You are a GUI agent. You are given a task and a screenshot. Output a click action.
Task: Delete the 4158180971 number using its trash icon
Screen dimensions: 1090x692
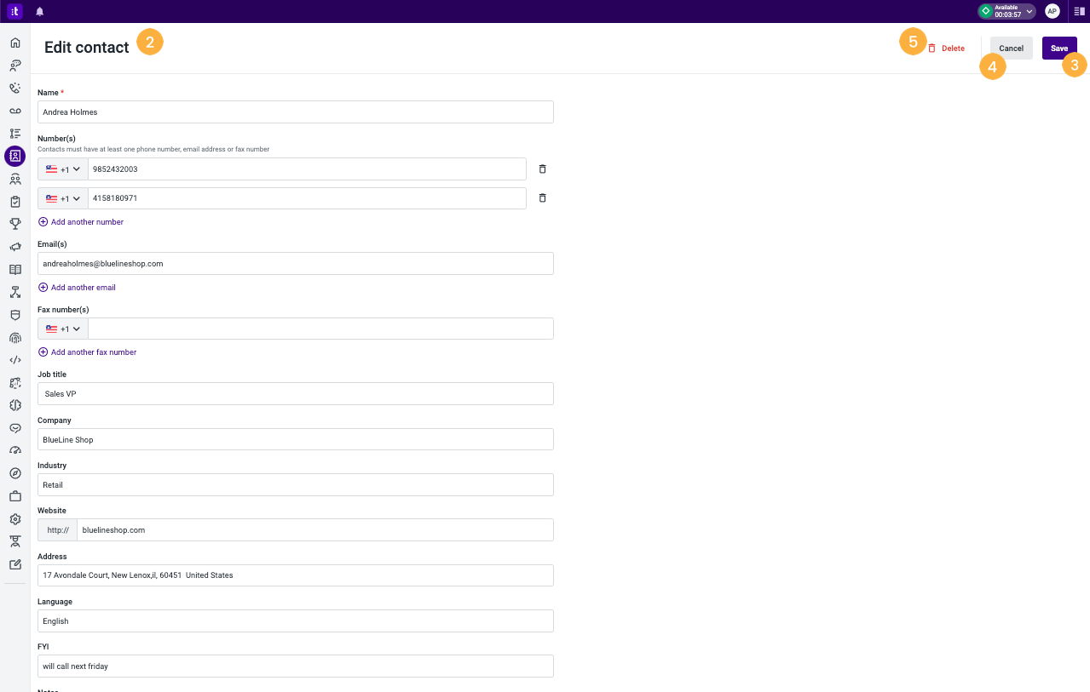(x=542, y=197)
